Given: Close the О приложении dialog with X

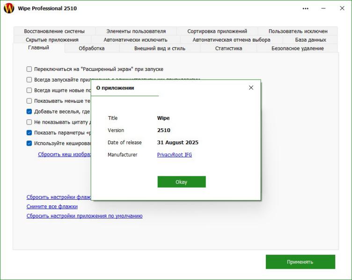Looking at the screenshot, I should coord(251,88).
